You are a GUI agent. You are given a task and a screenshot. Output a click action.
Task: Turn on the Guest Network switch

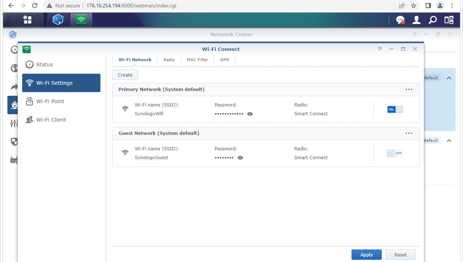click(395, 153)
